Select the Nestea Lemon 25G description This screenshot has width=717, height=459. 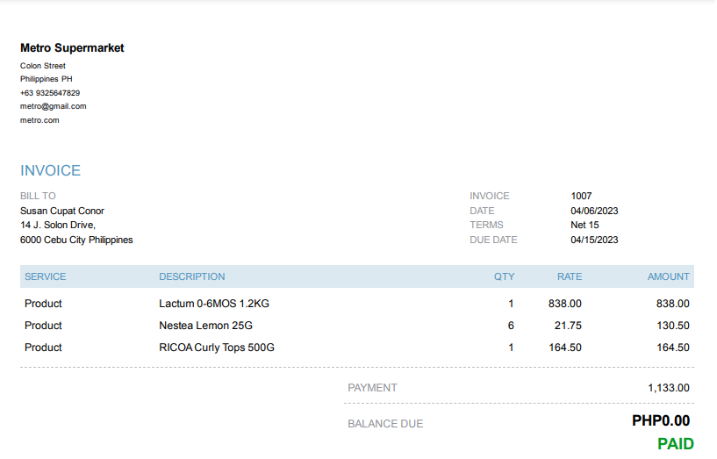point(205,326)
